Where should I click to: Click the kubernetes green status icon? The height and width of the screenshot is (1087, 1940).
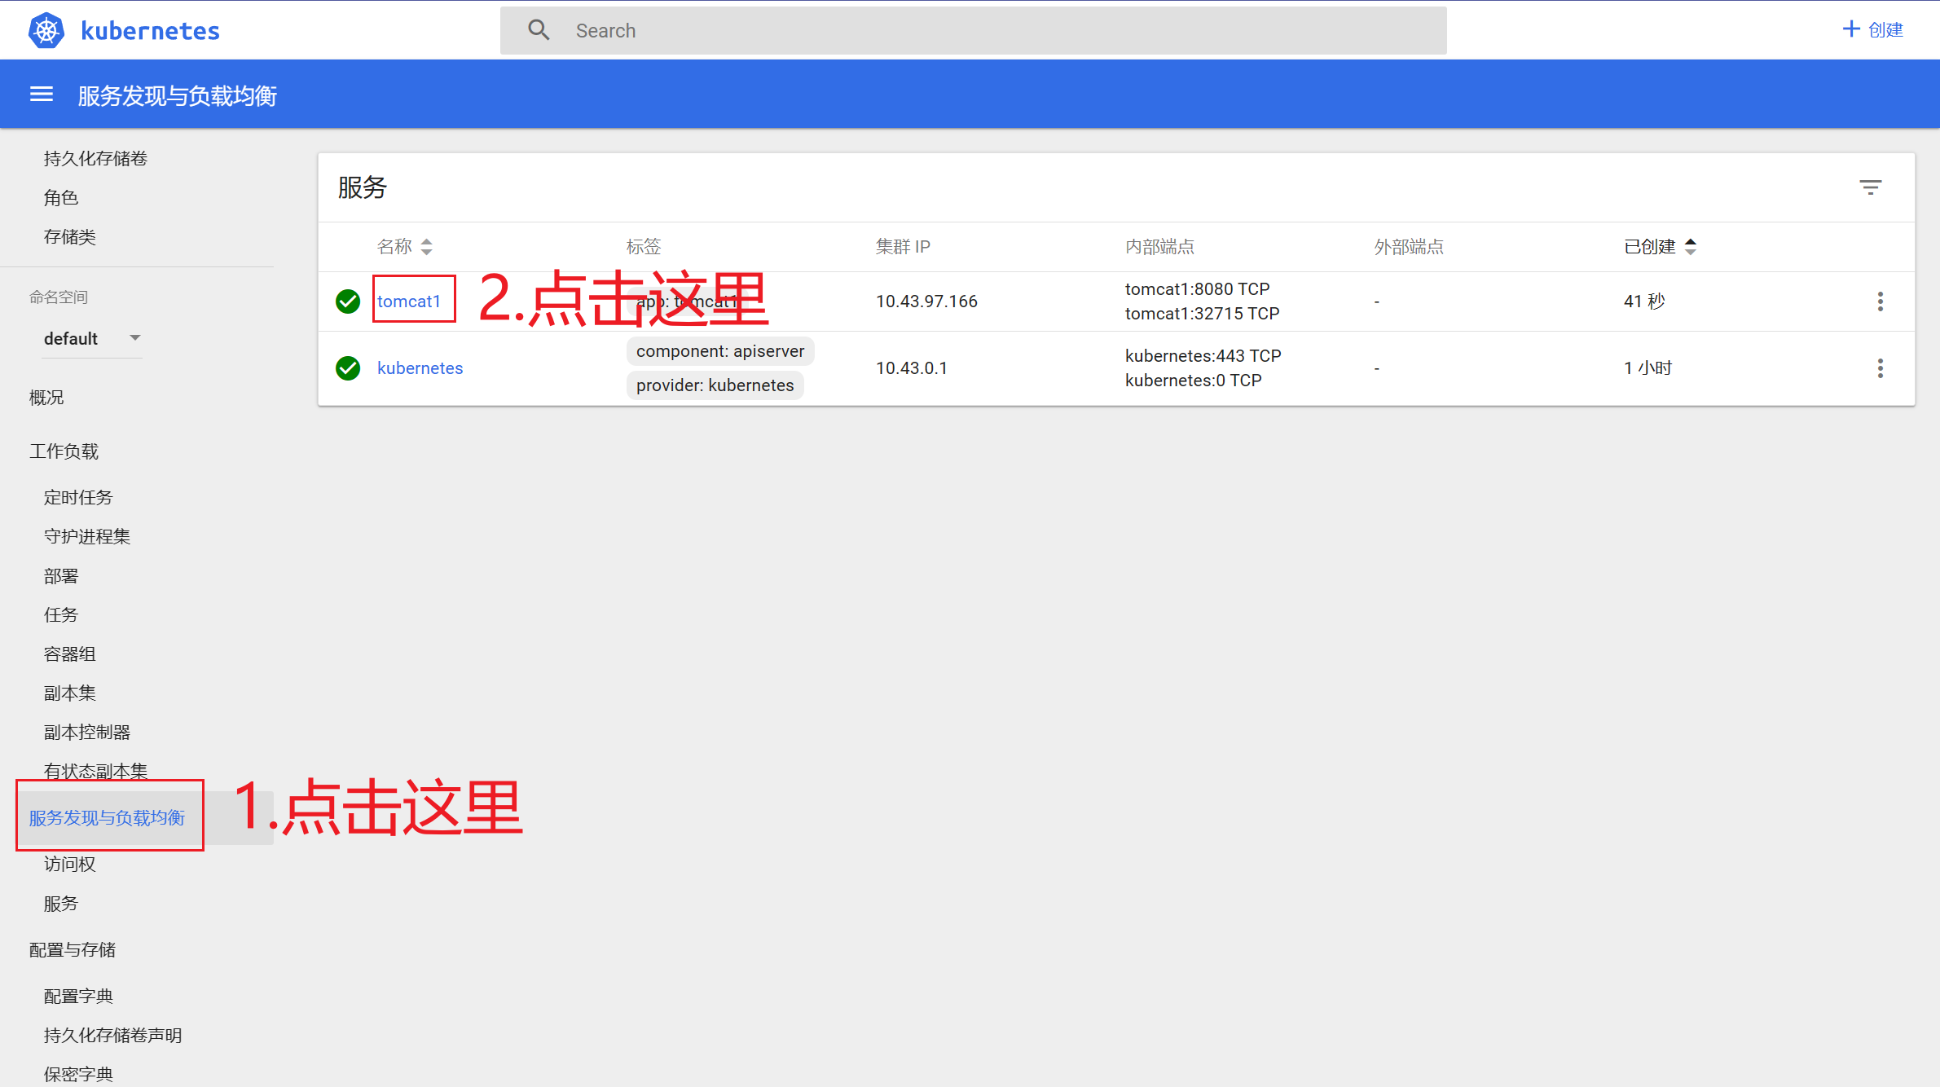(348, 368)
